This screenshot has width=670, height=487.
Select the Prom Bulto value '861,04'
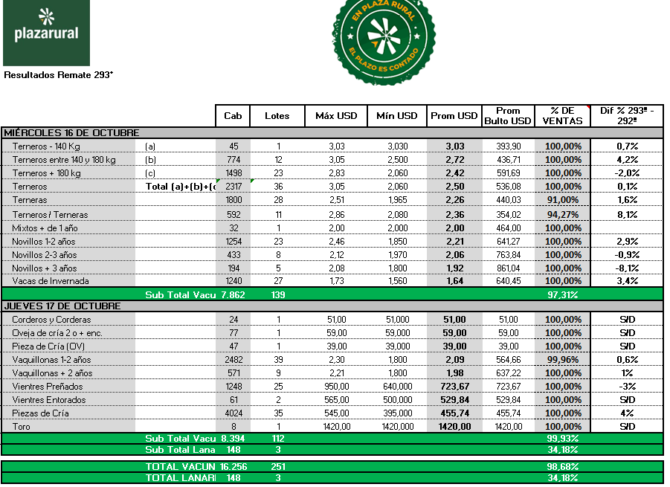pos(508,268)
